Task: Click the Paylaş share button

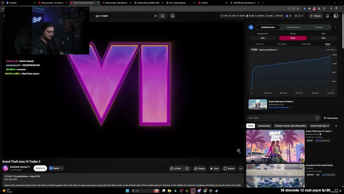Action: [x=200, y=169]
